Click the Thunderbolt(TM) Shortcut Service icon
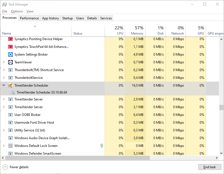This screenshot has height=174, width=224. (11, 70)
